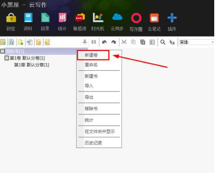The image size is (219, 173).
Task: Redo the last action
Action: click(x=114, y=42)
